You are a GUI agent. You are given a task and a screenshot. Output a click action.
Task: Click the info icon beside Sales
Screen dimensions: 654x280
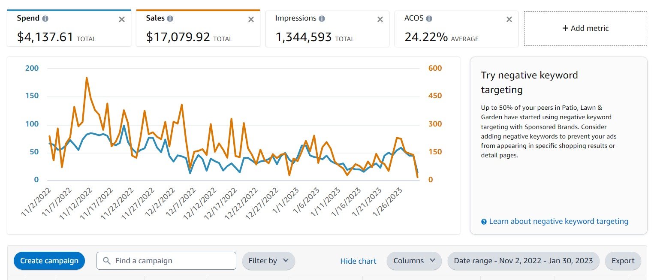tap(170, 19)
